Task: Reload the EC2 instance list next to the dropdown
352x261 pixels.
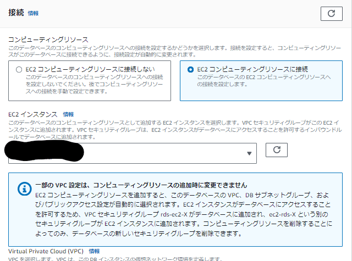Action: [x=276, y=150]
